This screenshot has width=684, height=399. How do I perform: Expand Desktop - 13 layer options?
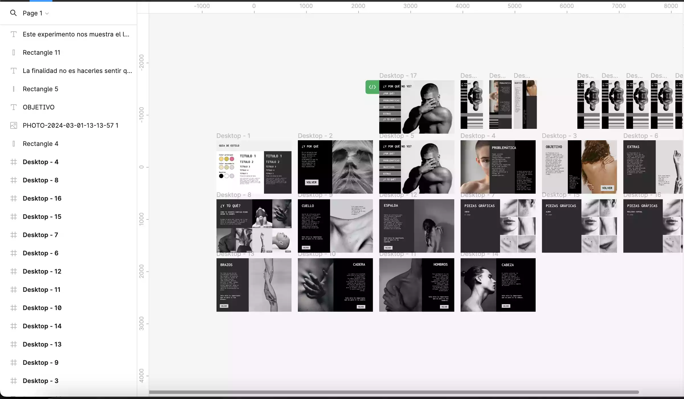coord(4,344)
